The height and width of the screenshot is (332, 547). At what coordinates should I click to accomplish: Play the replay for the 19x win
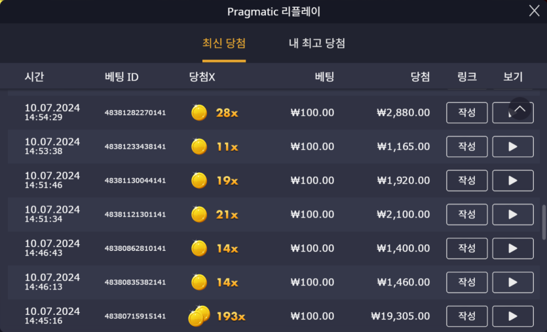pos(512,181)
